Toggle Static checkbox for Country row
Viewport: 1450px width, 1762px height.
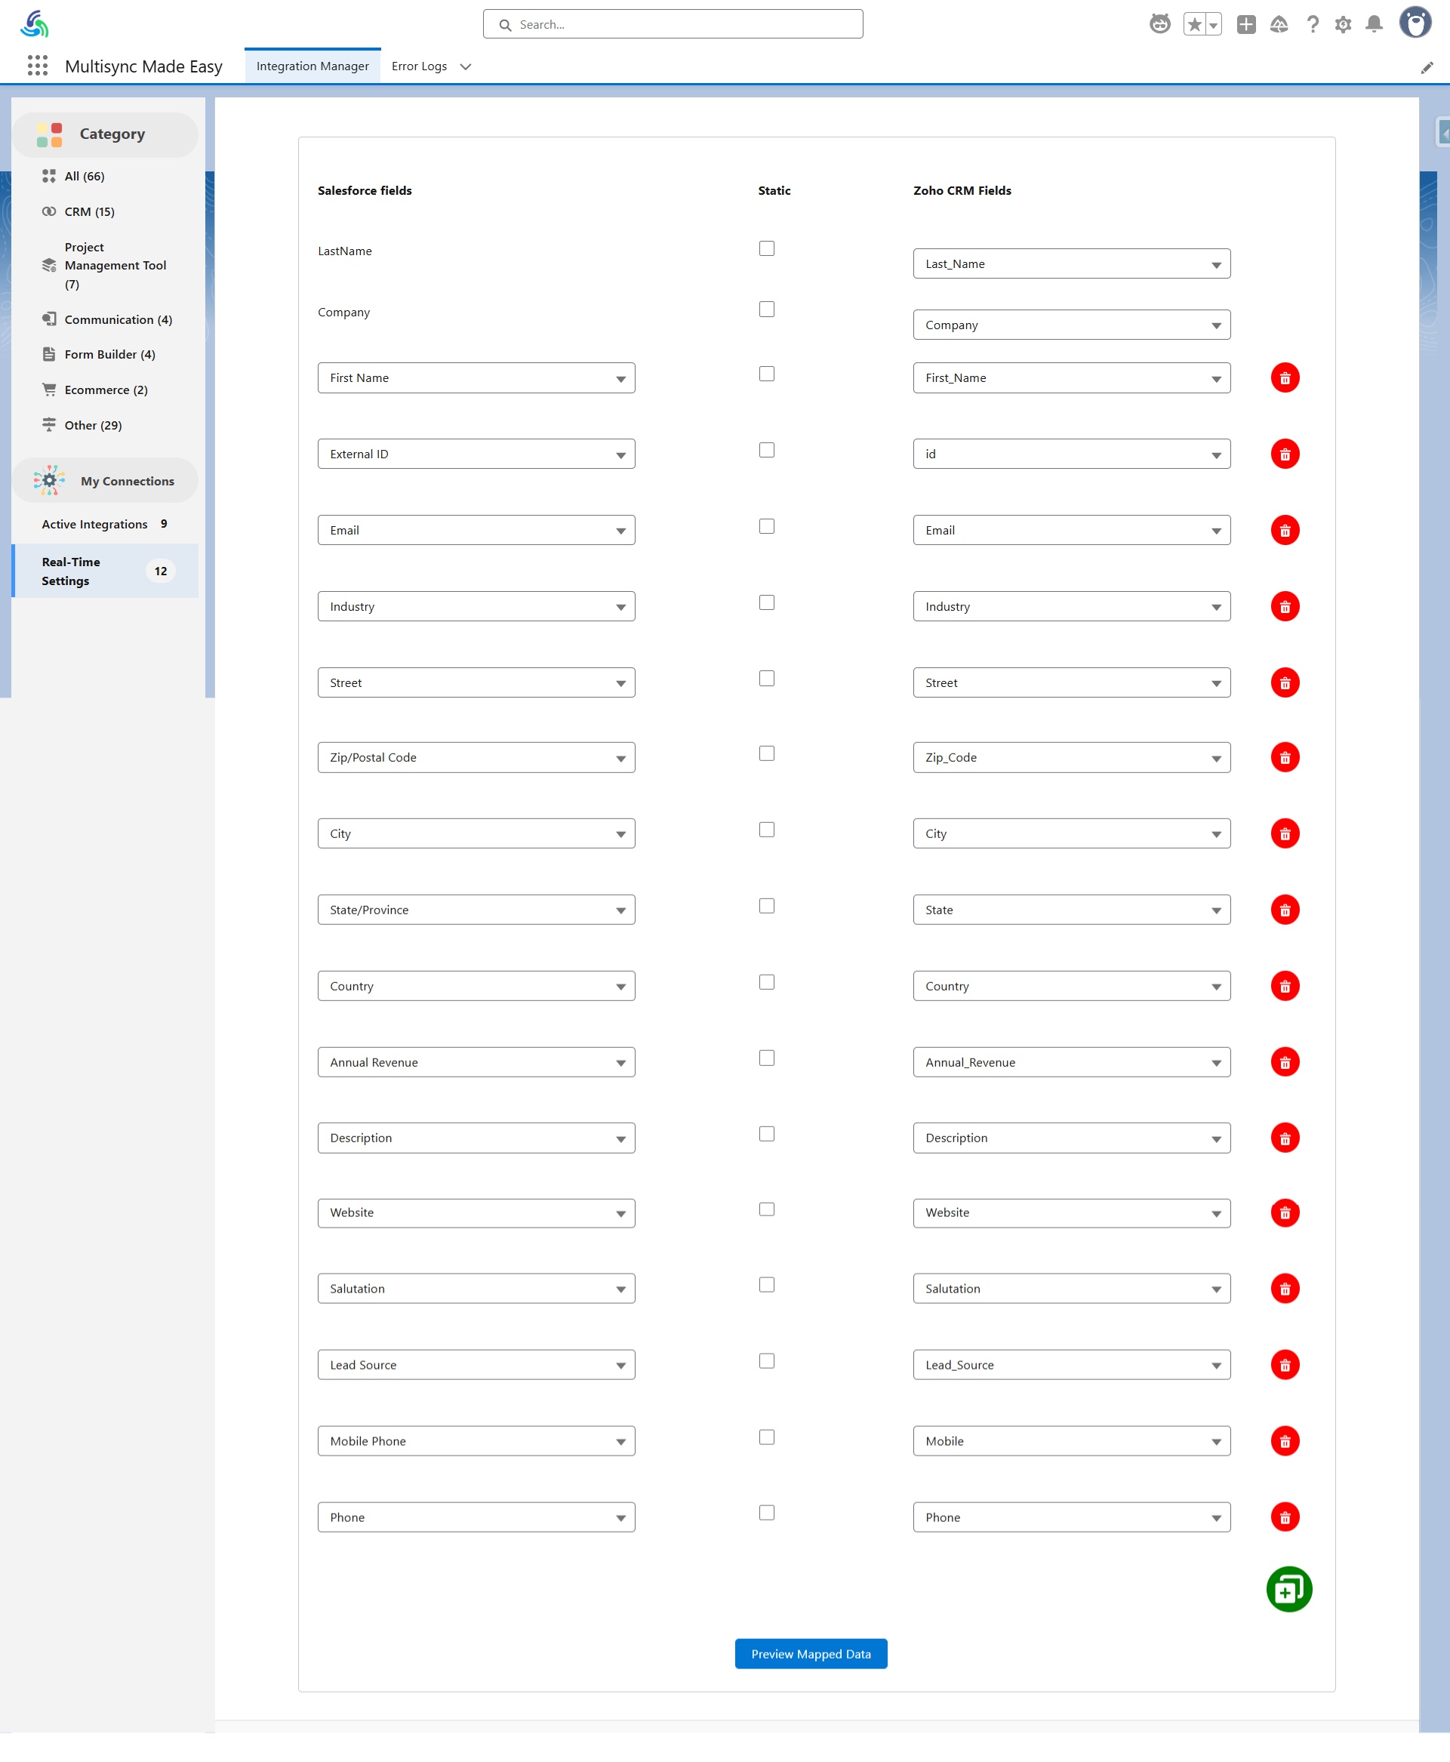766,981
